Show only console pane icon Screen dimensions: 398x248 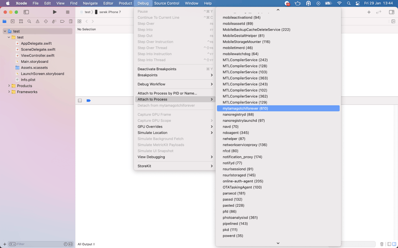[394, 244]
